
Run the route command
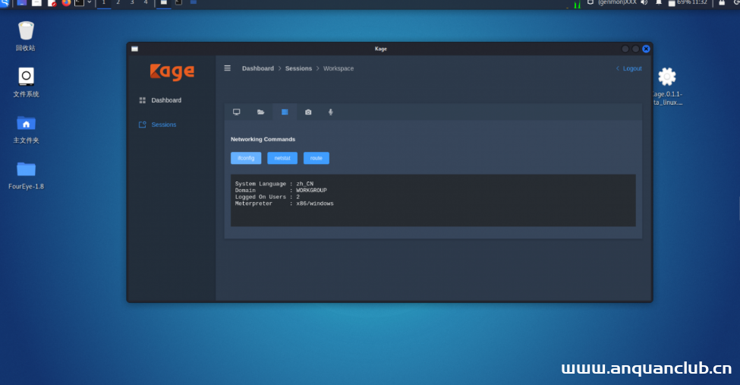316,158
